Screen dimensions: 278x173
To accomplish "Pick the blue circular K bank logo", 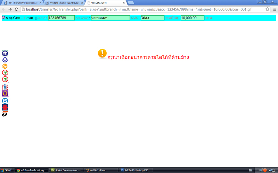I will [x=5, y=101].
